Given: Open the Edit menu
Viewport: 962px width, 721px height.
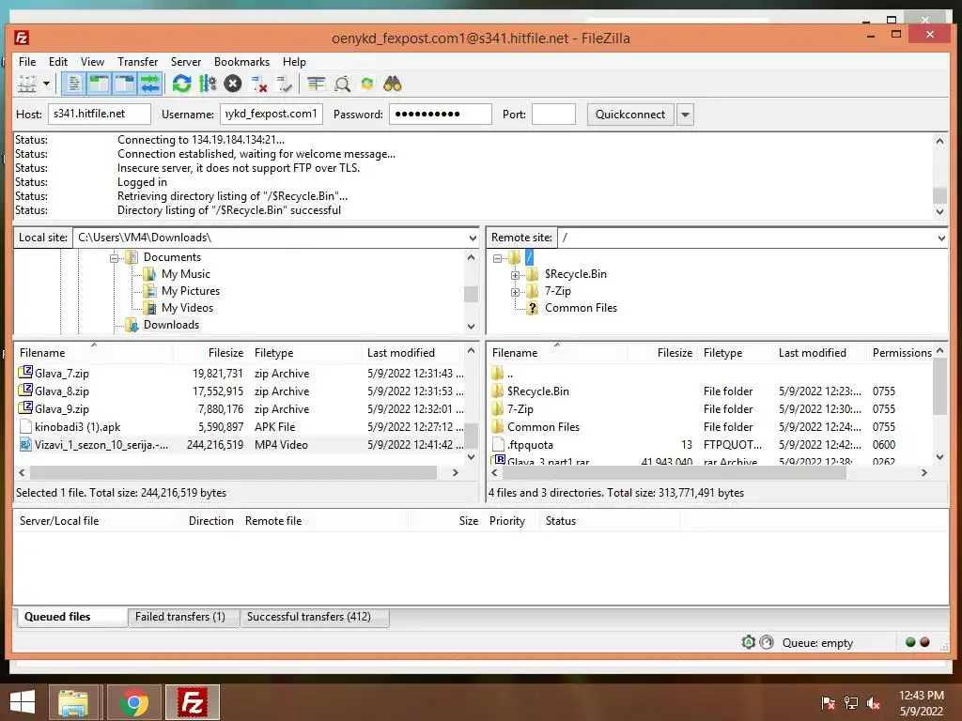Looking at the screenshot, I should click(58, 62).
